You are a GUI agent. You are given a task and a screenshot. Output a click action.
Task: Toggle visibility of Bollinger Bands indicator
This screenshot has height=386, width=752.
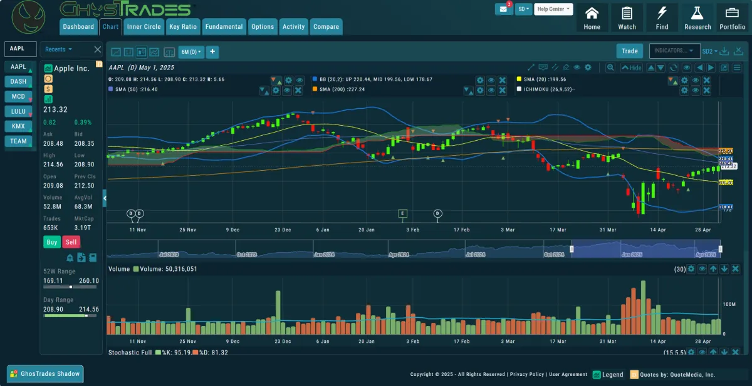(491, 80)
